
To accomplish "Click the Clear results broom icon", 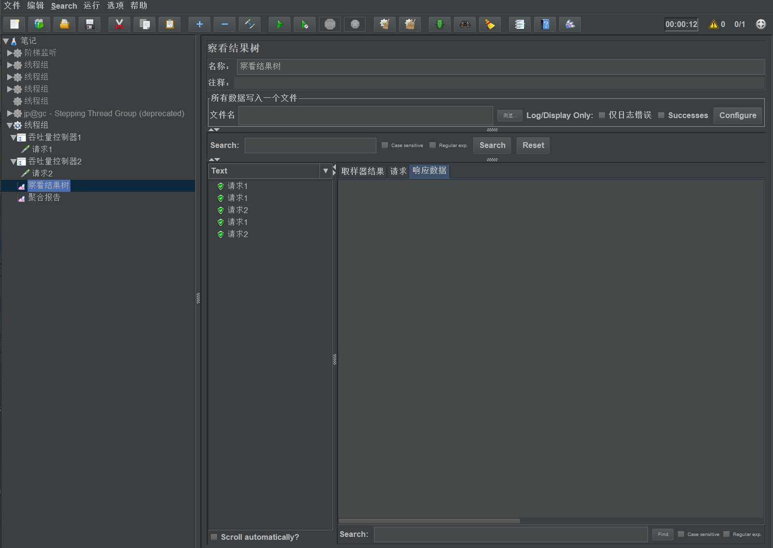I will click(x=385, y=24).
